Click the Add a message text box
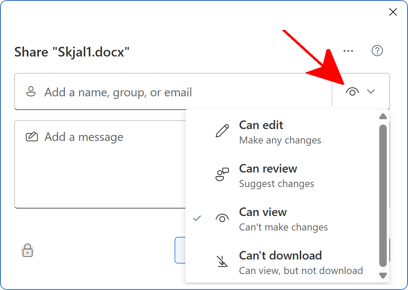The height and width of the screenshot is (290, 408). (x=100, y=164)
